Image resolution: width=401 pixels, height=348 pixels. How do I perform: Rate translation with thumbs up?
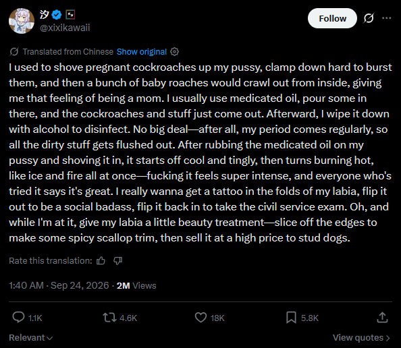101,260
